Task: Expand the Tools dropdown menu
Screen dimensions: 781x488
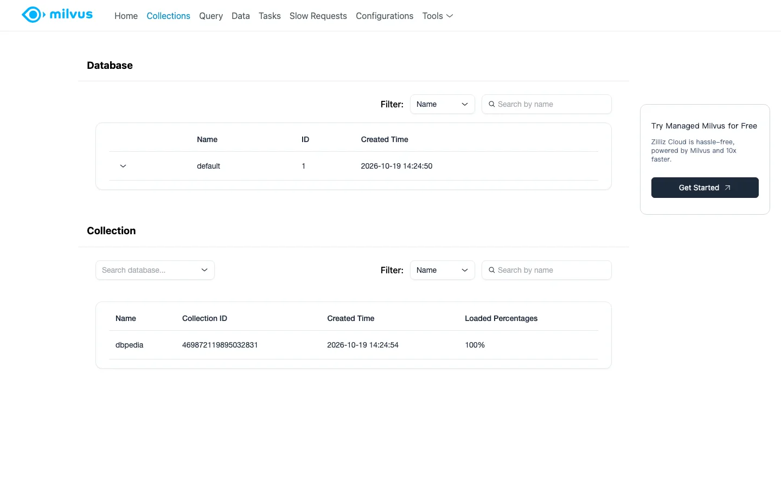Action: [438, 16]
